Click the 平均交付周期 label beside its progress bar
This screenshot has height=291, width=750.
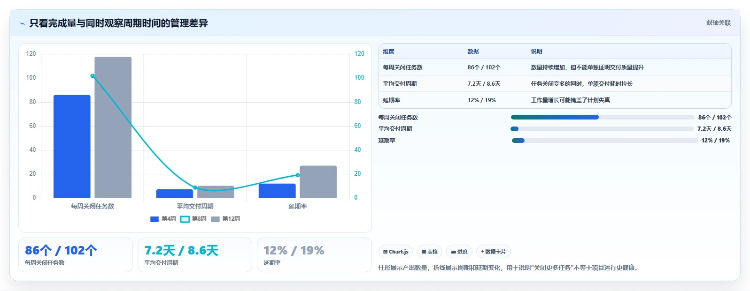tap(395, 129)
